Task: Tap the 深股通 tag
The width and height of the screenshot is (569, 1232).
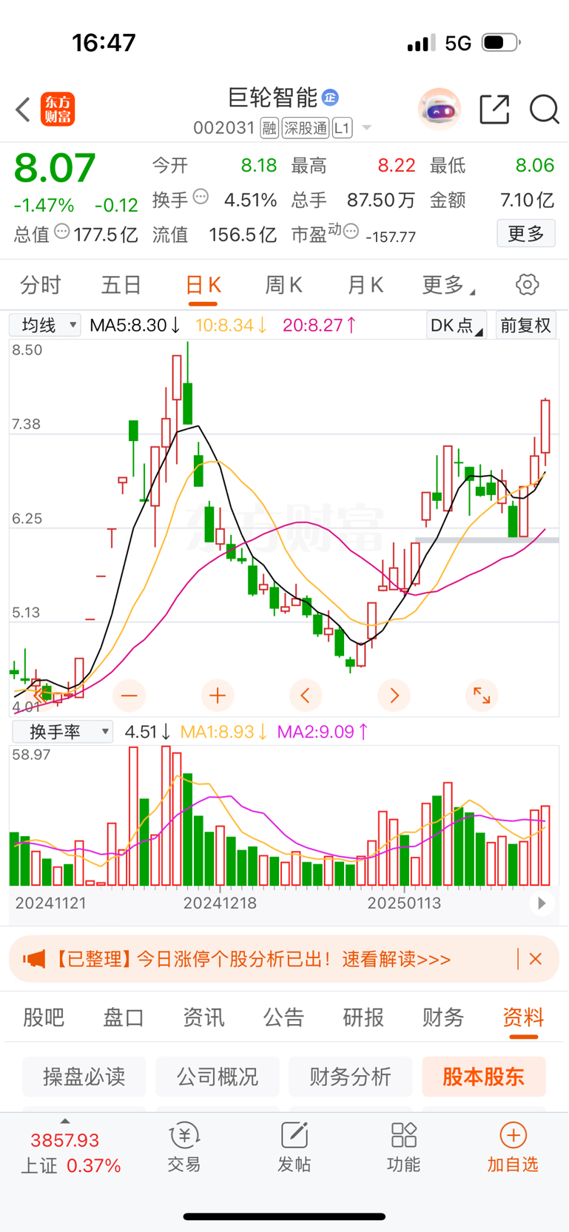Action: [305, 128]
